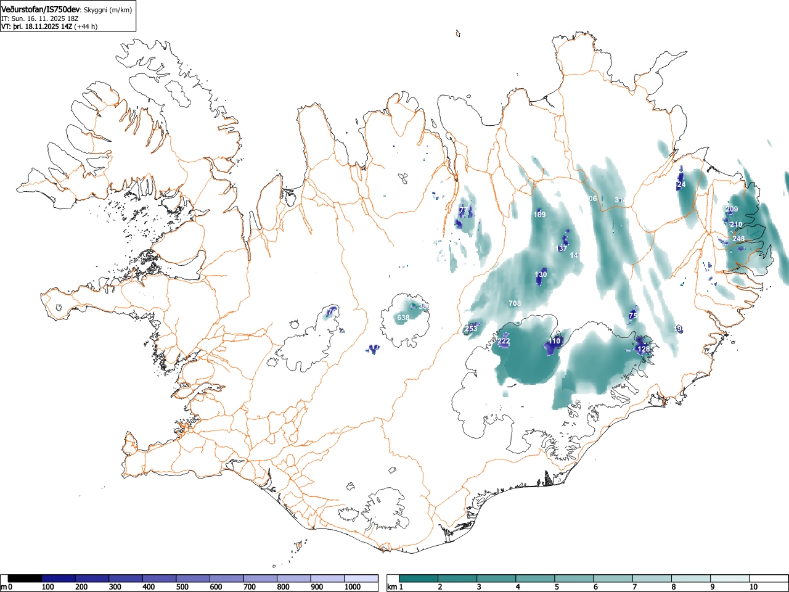Click the visibility value '189' on the map
This screenshot has height=592, width=789.
[x=539, y=215]
